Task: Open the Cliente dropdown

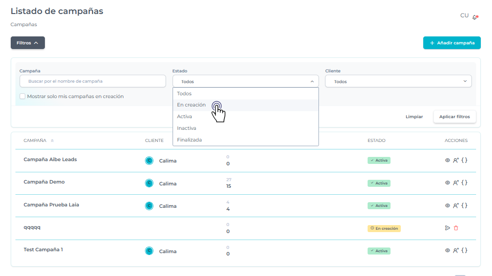Action: click(x=398, y=81)
